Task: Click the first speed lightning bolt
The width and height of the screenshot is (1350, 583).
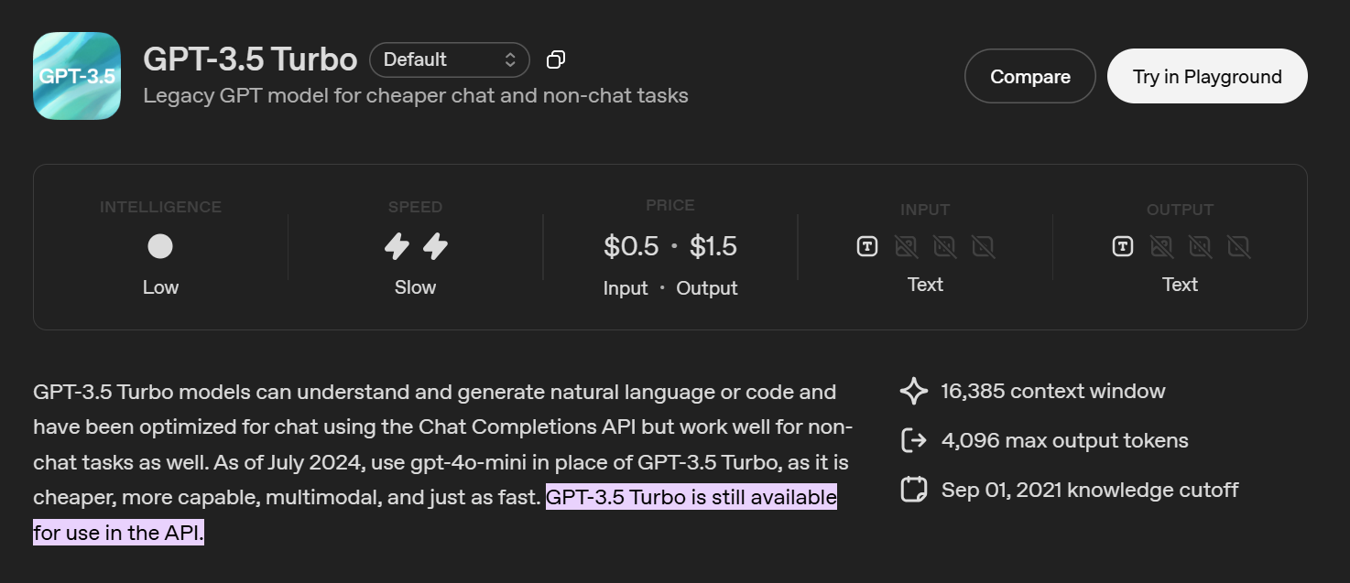Action: click(x=396, y=246)
